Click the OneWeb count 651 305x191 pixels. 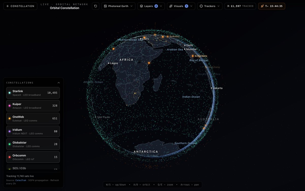coord(55,119)
